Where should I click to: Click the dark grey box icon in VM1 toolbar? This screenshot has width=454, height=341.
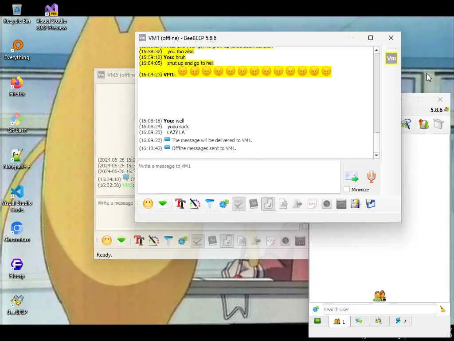[x=341, y=203]
